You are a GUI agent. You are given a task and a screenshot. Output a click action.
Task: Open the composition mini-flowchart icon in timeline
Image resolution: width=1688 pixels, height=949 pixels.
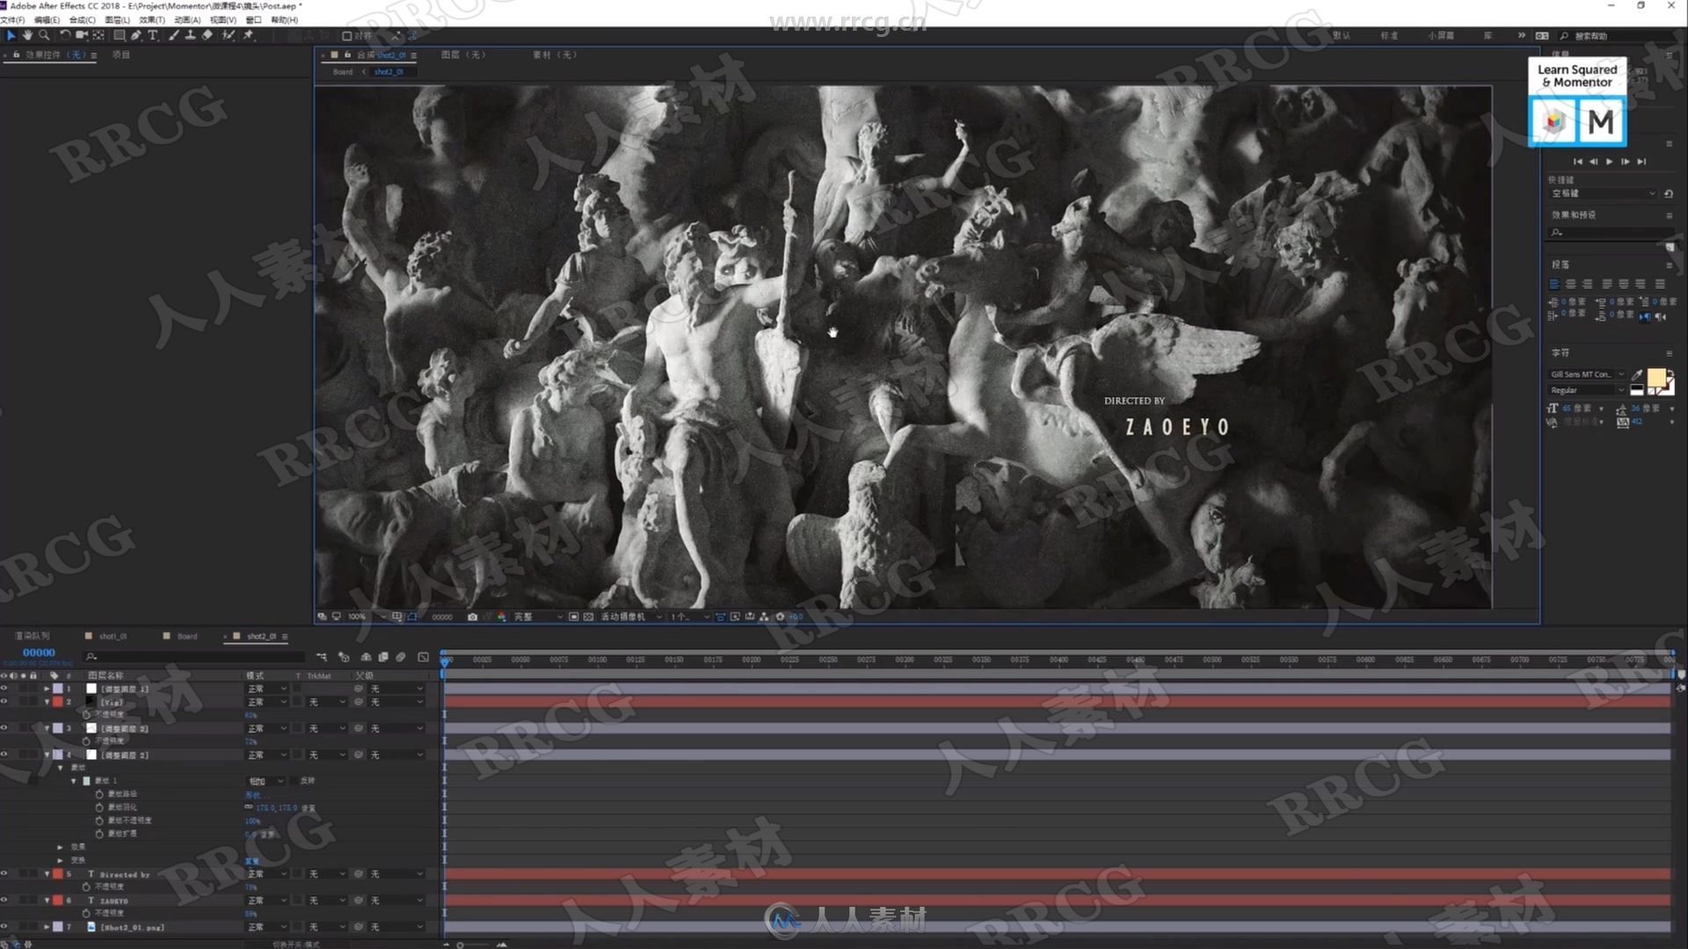point(322,656)
